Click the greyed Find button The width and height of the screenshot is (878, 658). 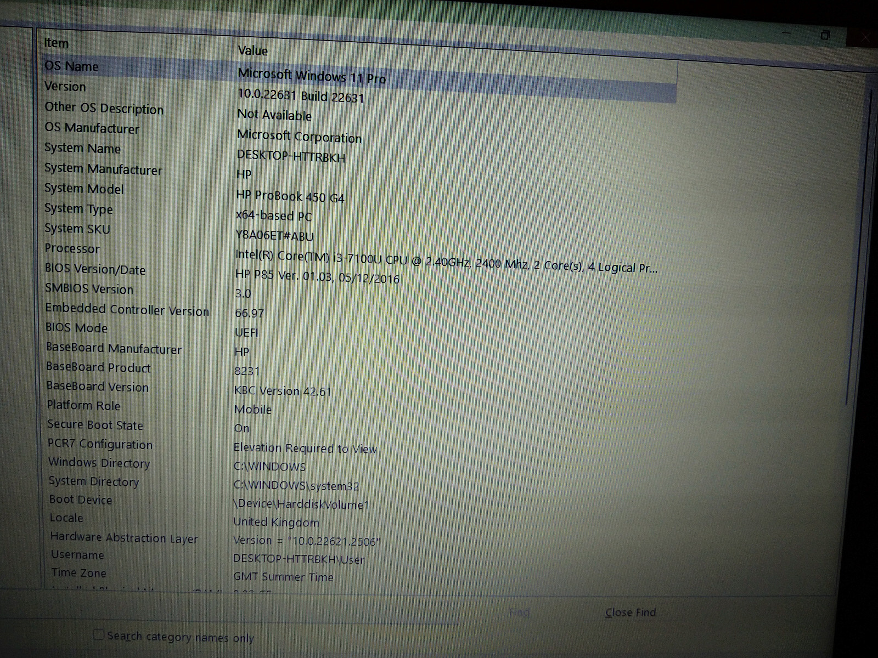[519, 612]
